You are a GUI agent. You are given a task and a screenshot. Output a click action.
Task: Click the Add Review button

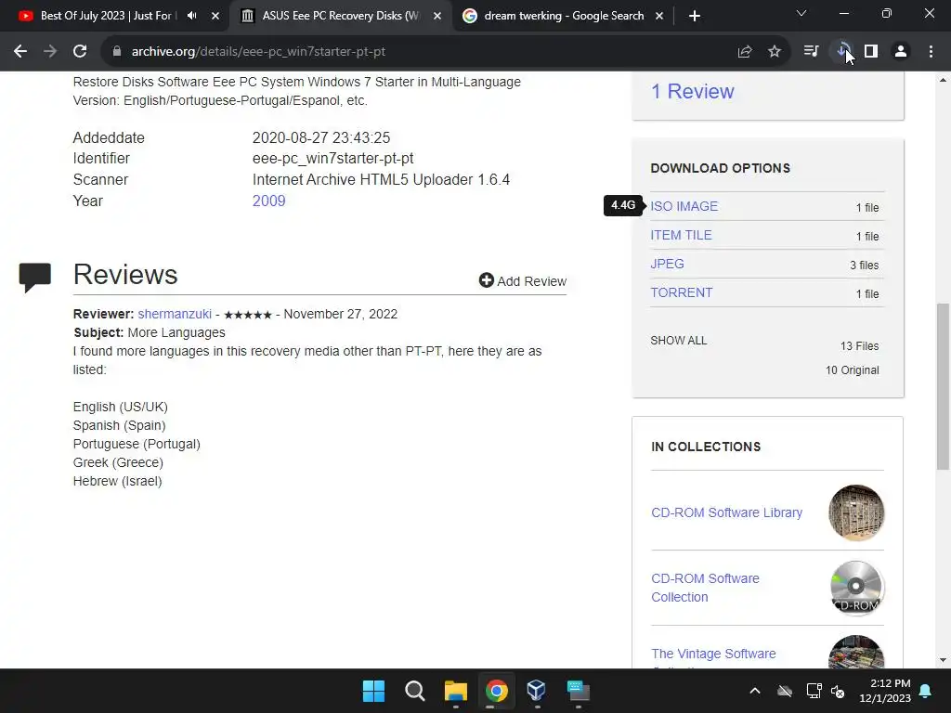pos(523,280)
